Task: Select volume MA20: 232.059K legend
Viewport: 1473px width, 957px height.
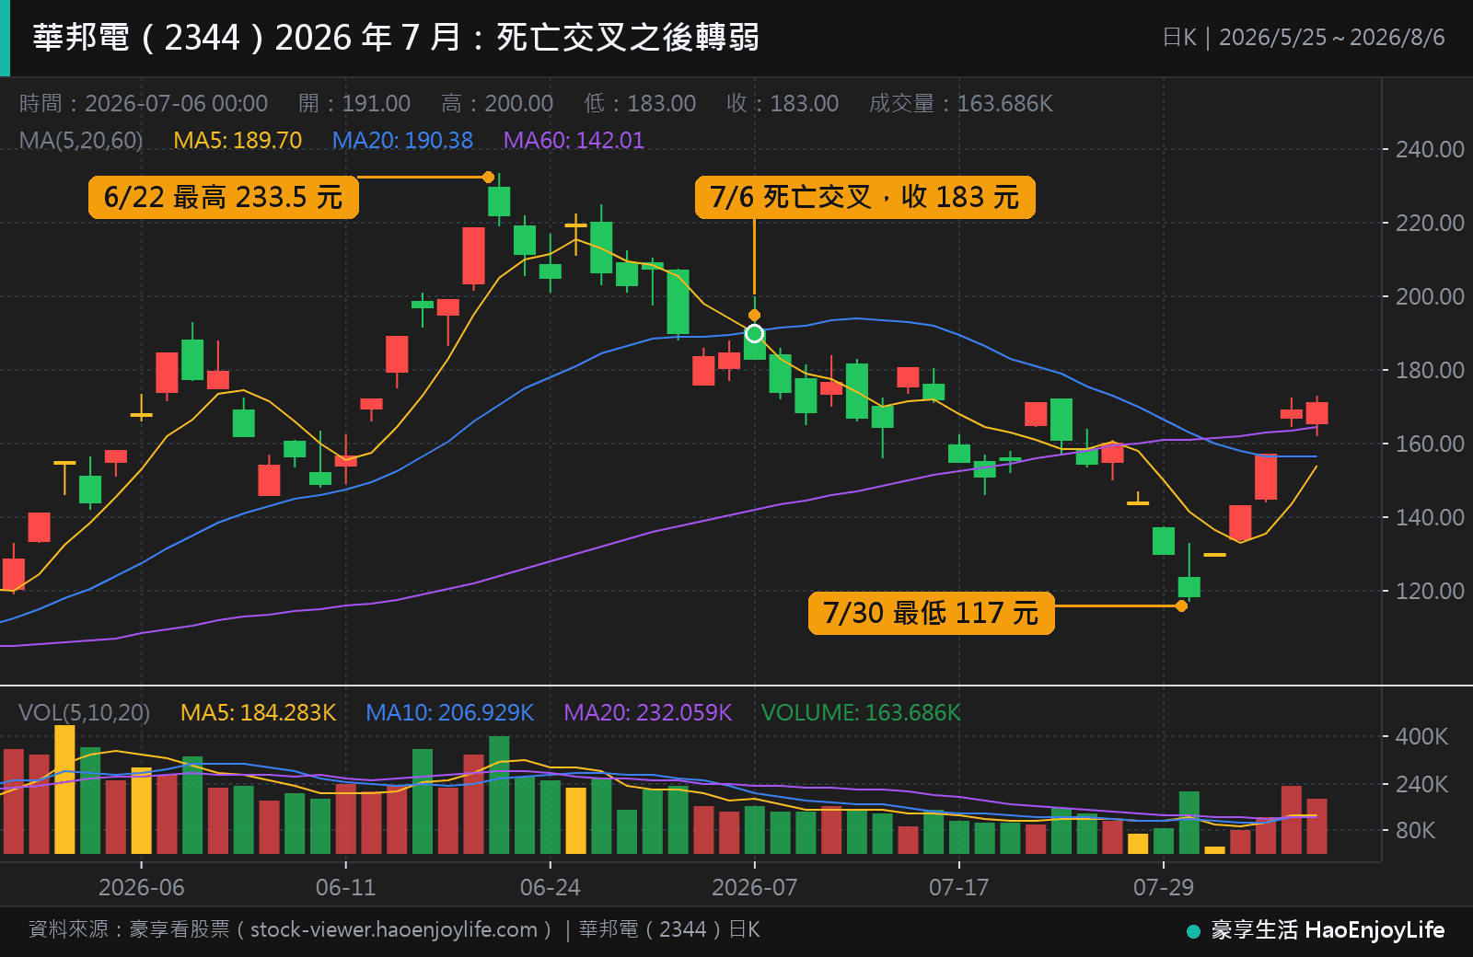Action: tap(647, 713)
